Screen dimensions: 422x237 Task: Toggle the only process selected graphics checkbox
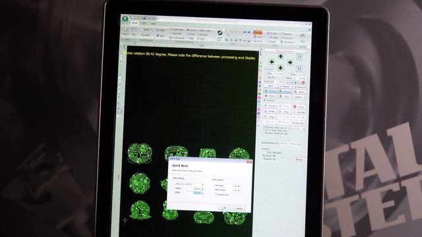click(x=264, y=133)
